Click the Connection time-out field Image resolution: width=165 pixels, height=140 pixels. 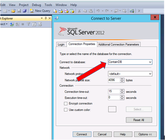point(114,91)
